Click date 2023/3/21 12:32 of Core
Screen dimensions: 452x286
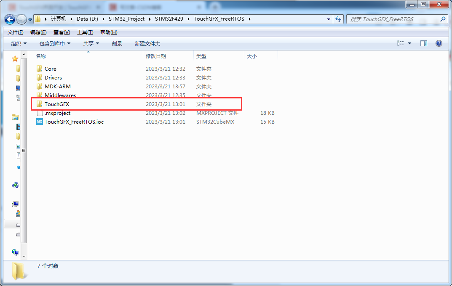click(166, 69)
